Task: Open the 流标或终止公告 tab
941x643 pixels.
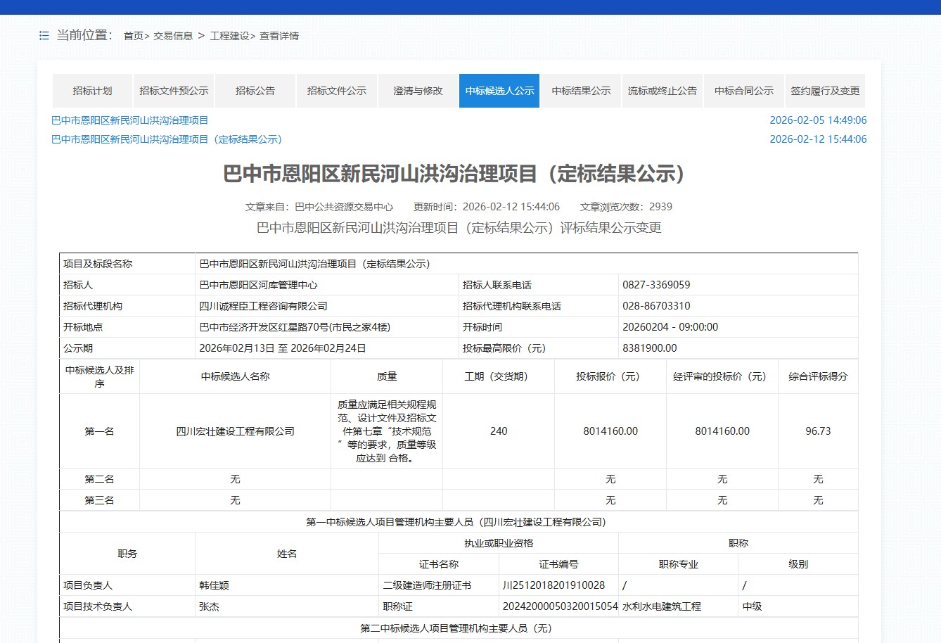Action: (662, 91)
